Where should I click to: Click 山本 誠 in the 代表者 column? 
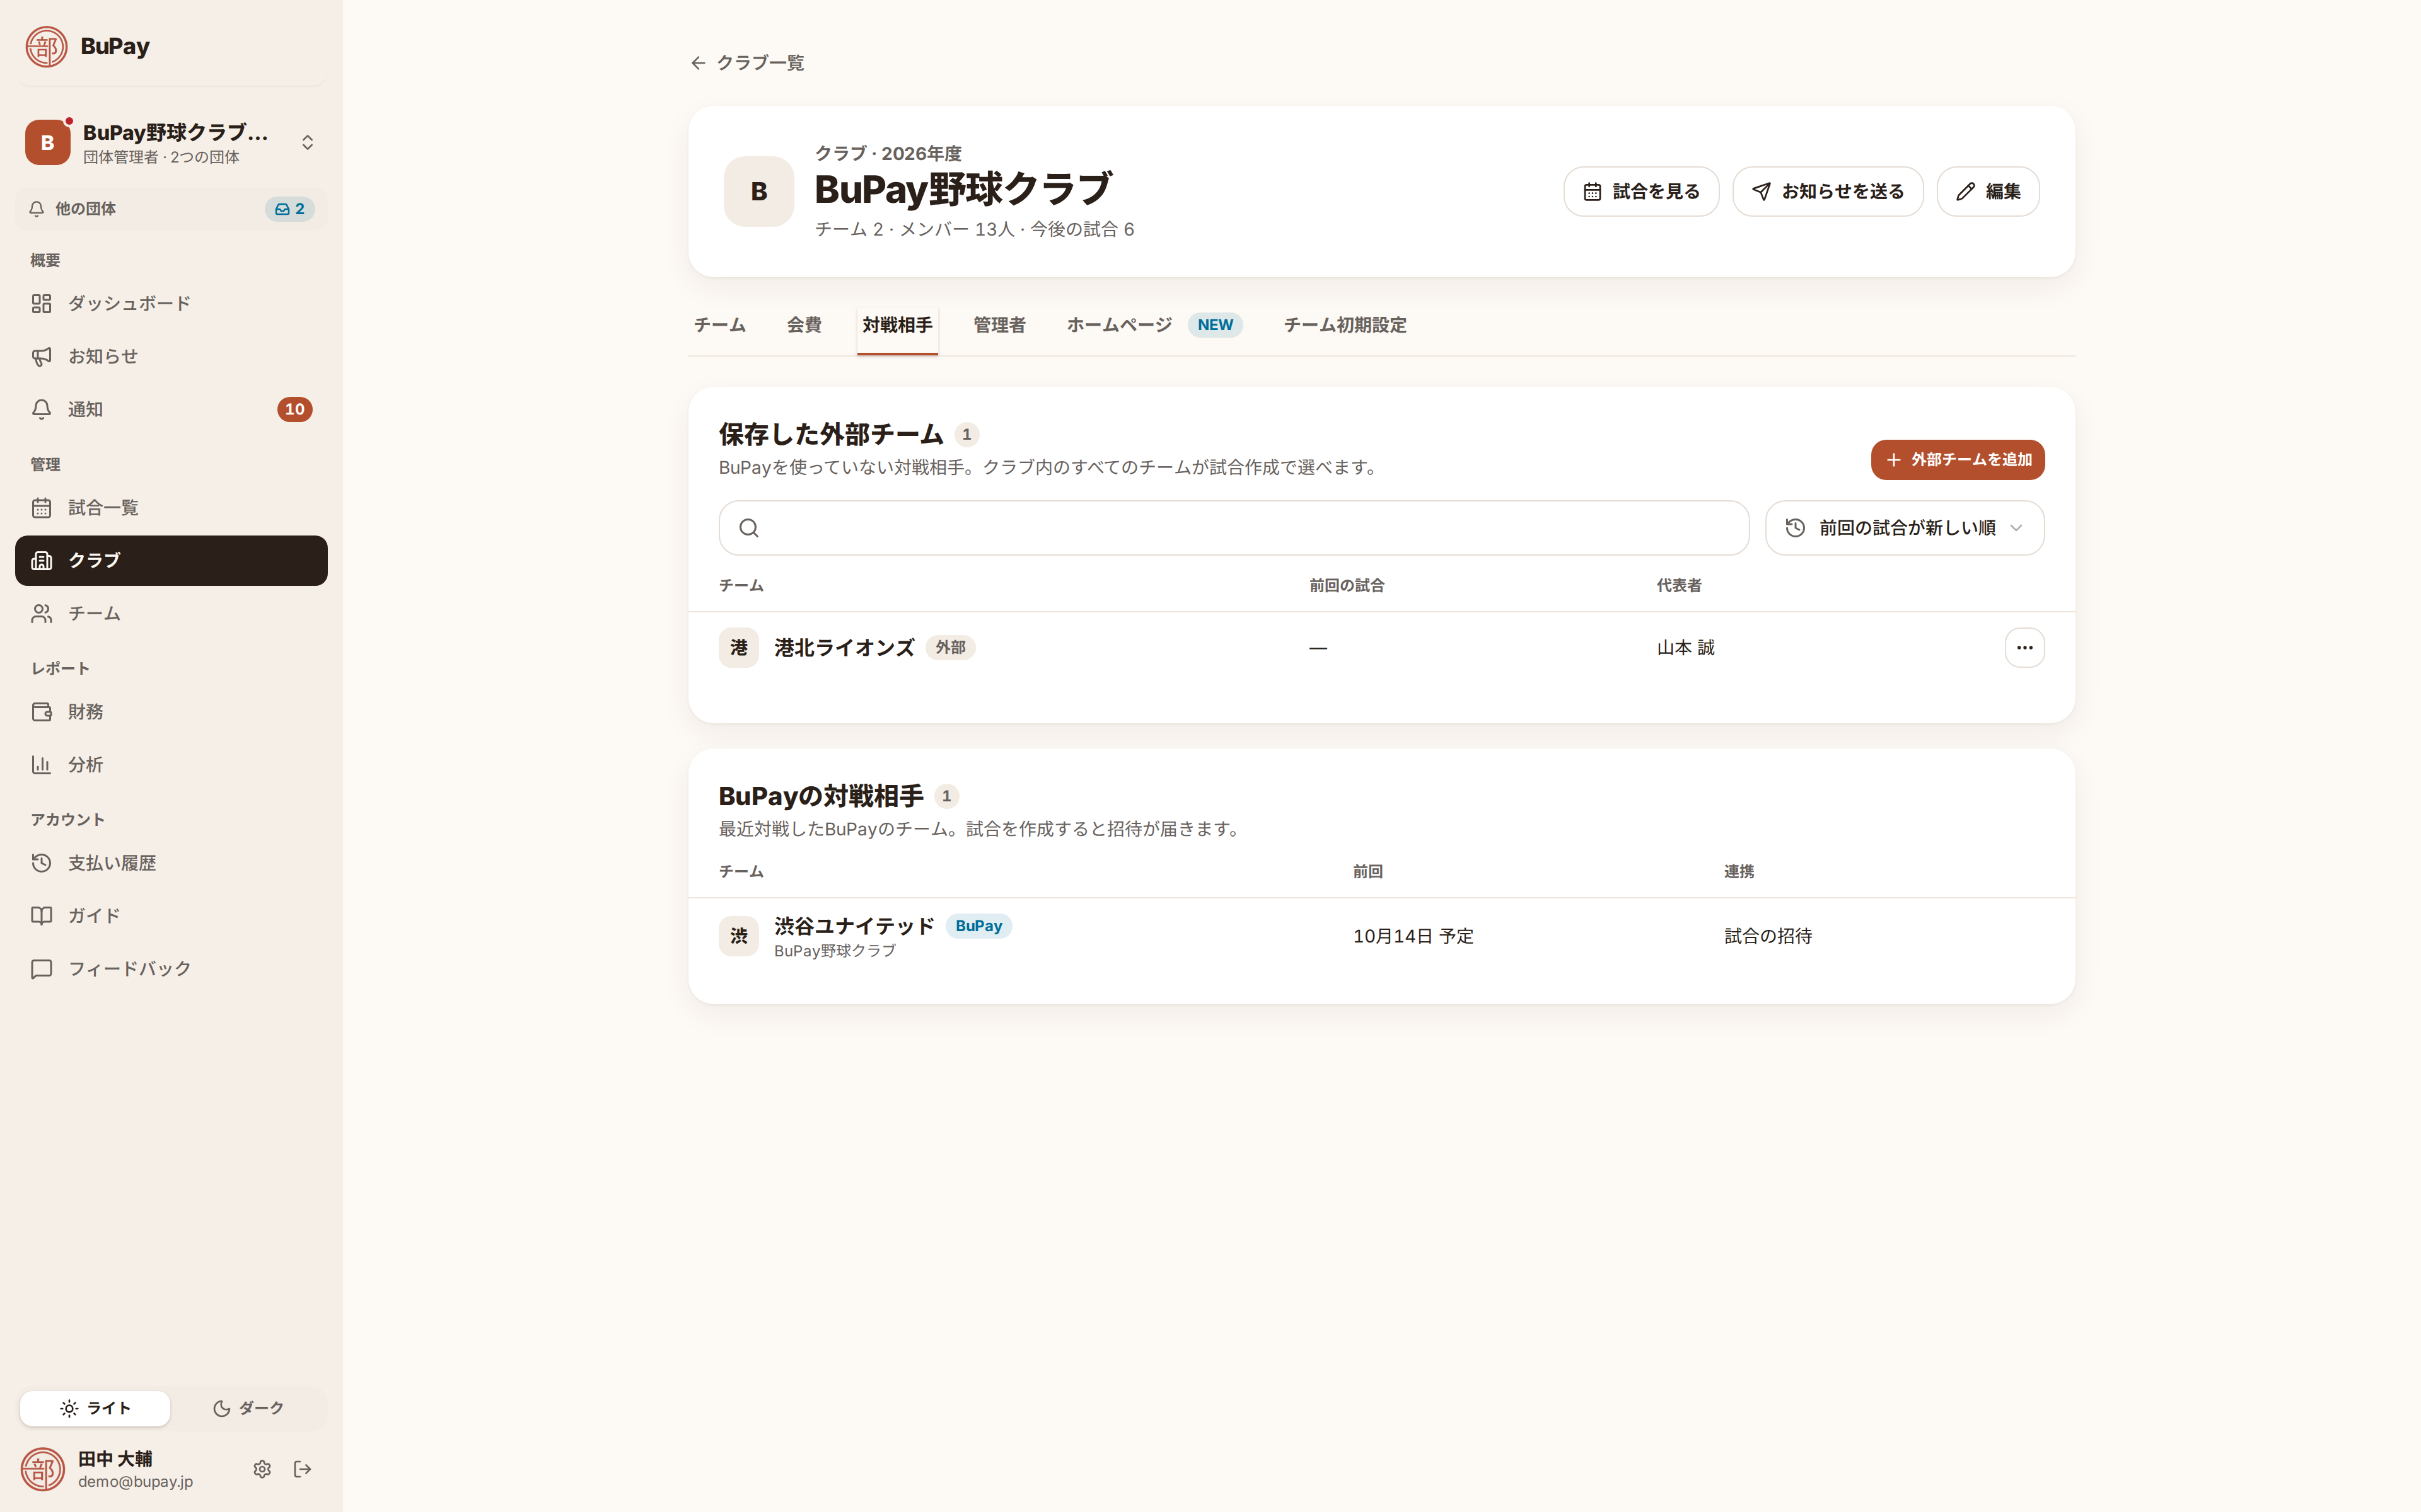pyautogui.click(x=1686, y=648)
